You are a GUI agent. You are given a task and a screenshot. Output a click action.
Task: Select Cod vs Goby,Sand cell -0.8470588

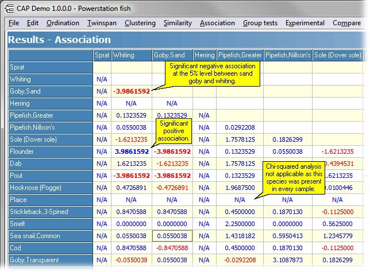coord(172,248)
